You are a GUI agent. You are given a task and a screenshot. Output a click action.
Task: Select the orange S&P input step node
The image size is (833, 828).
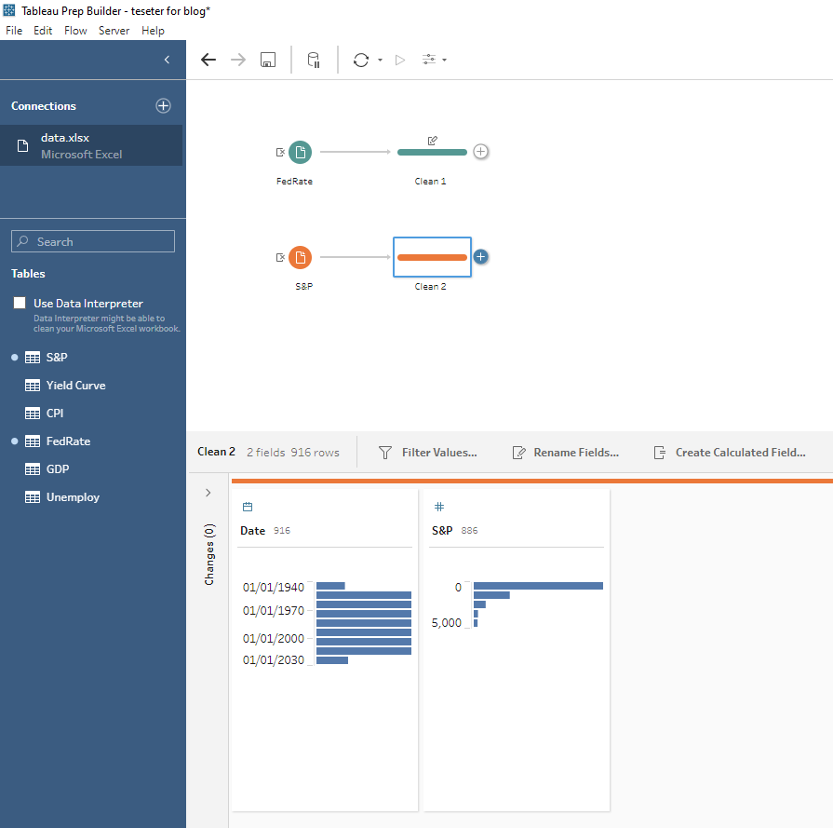coord(300,257)
